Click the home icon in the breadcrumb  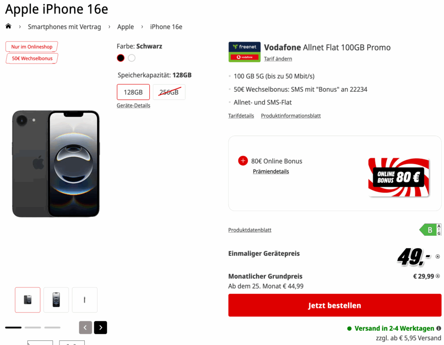pyautogui.click(x=8, y=27)
